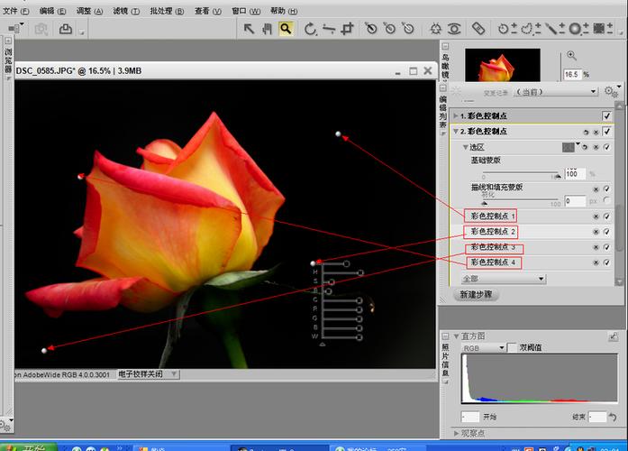Open the 查看 menu
The width and height of the screenshot is (628, 451).
208,11
